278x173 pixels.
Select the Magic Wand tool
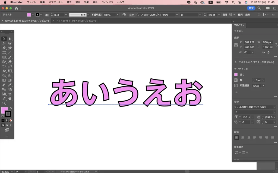pos(4,44)
